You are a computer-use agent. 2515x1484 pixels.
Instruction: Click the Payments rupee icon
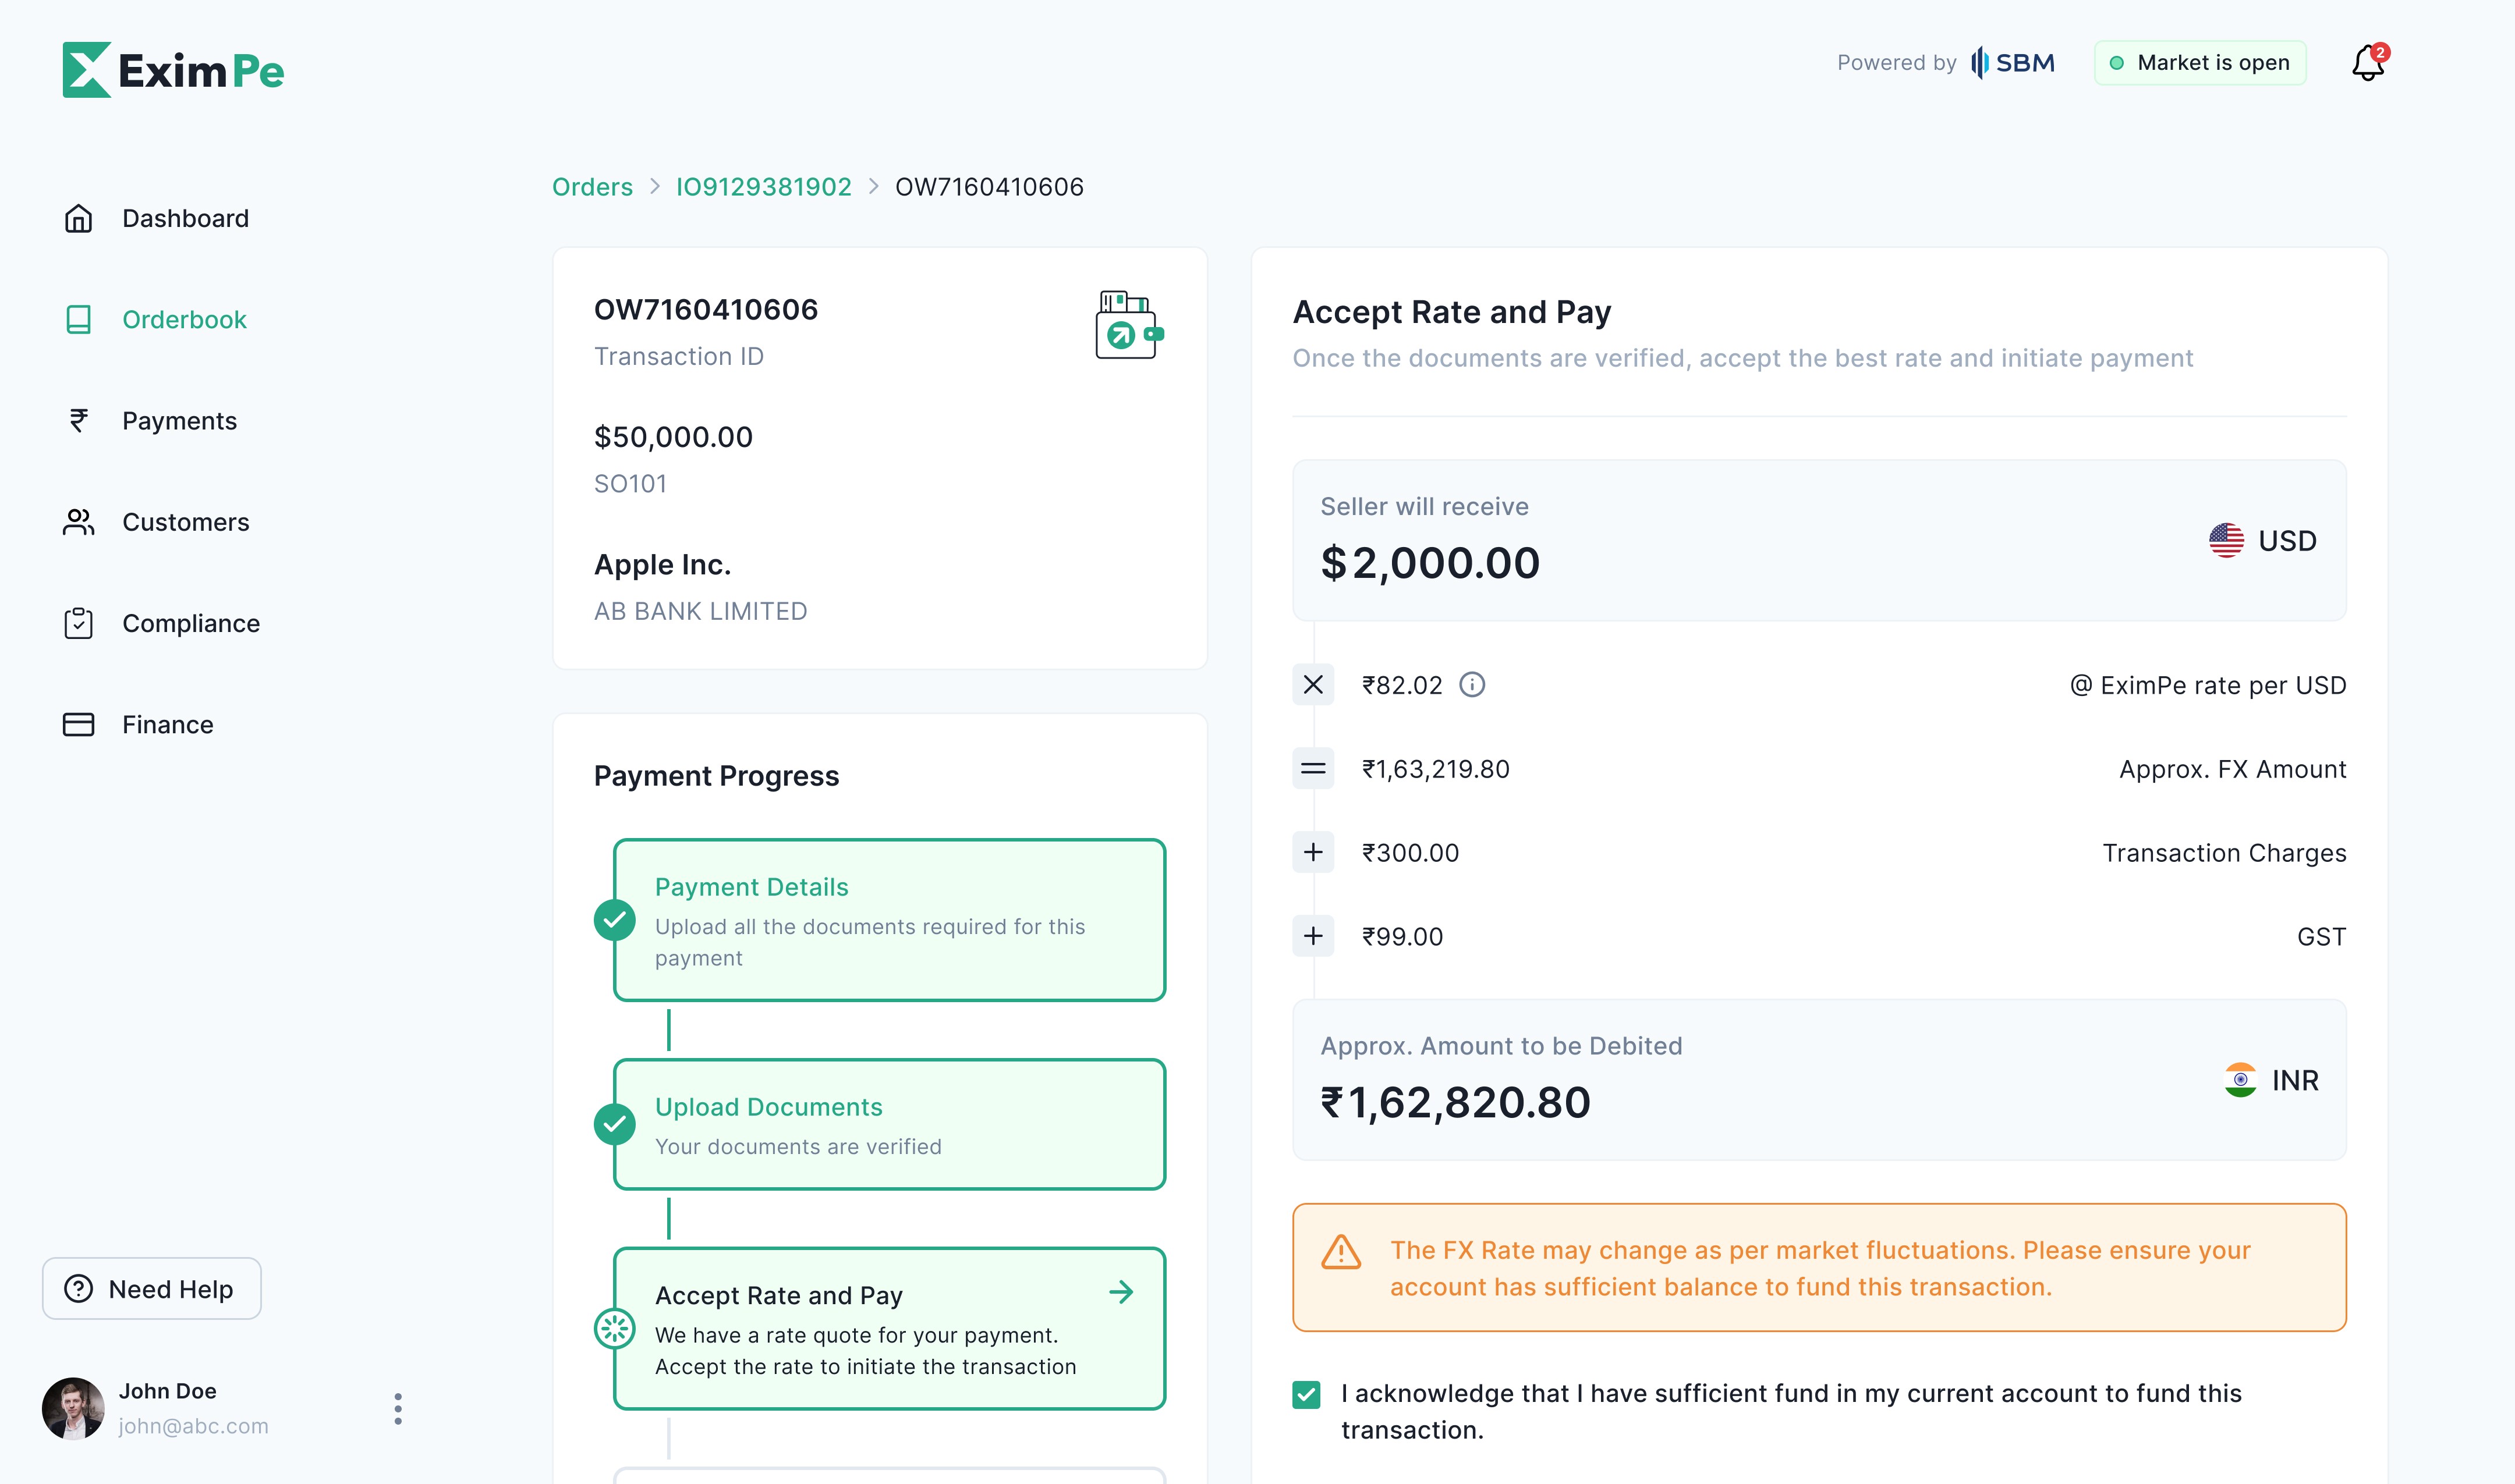pos(78,420)
